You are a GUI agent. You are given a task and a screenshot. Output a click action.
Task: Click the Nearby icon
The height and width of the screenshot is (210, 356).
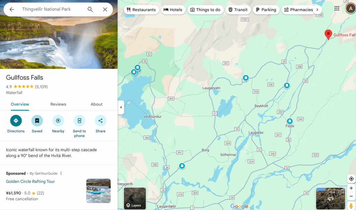point(58,121)
